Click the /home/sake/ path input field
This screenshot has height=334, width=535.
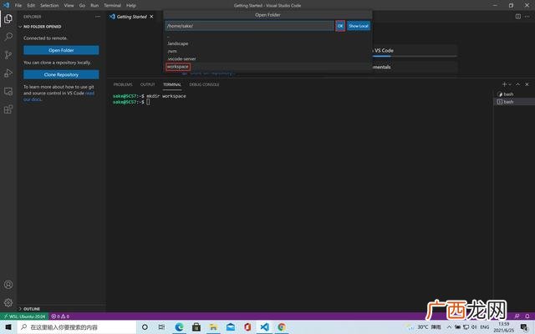tap(249, 26)
